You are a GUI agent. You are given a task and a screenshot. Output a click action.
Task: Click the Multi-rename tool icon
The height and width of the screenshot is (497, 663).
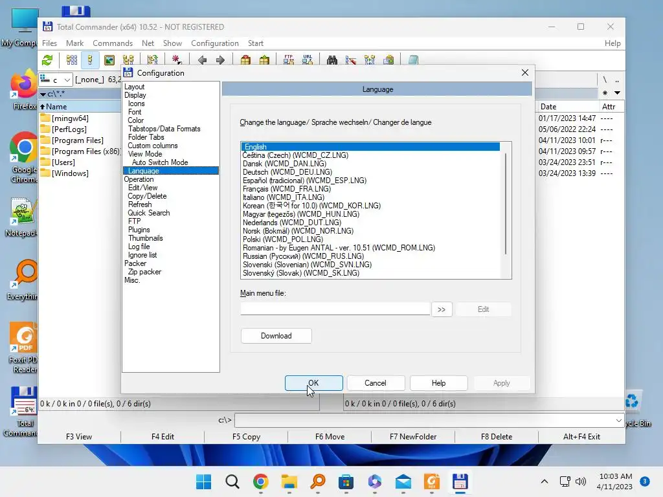pyautogui.click(x=351, y=60)
